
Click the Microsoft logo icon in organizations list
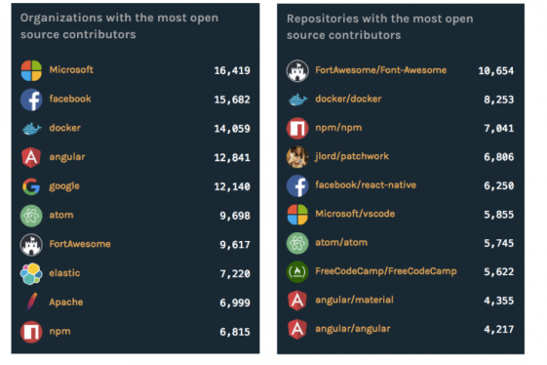31,70
